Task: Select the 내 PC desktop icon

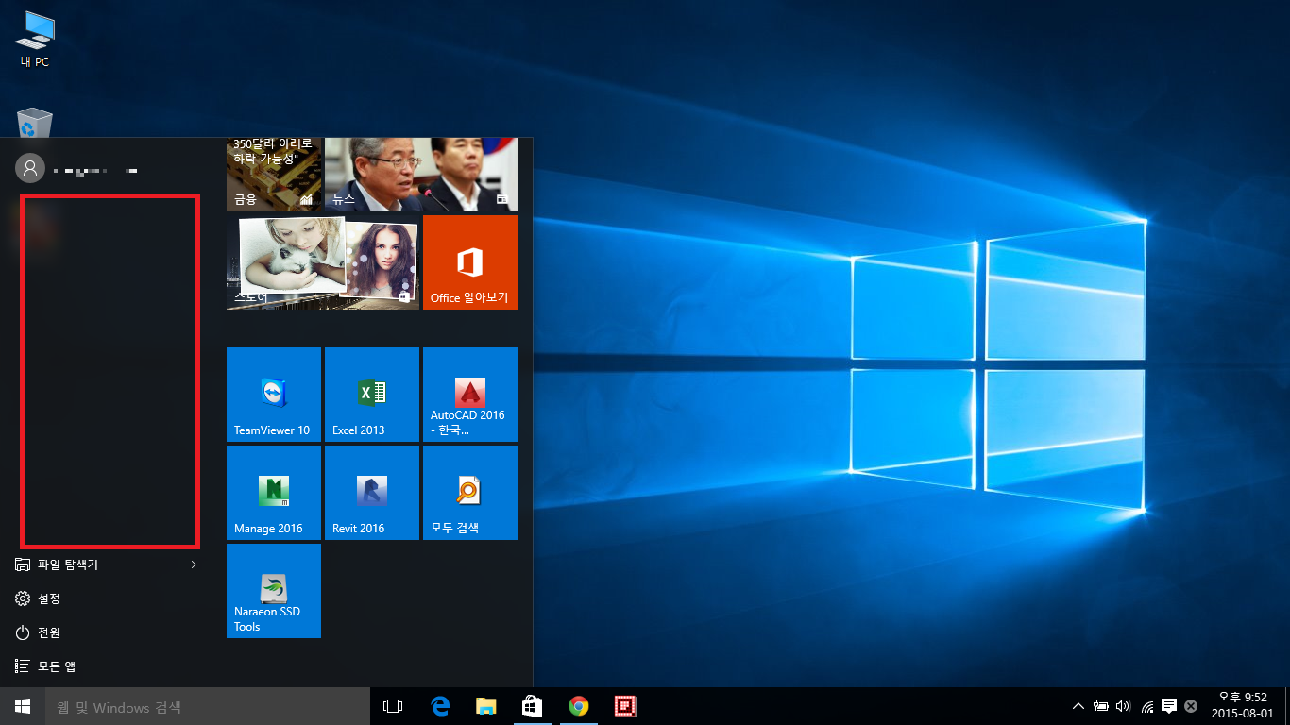Action: tap(35, 40)
